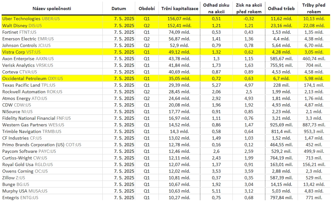Select the Zillow company name
The width and height of the screenshot is (332, 202).
coord(8,178)
